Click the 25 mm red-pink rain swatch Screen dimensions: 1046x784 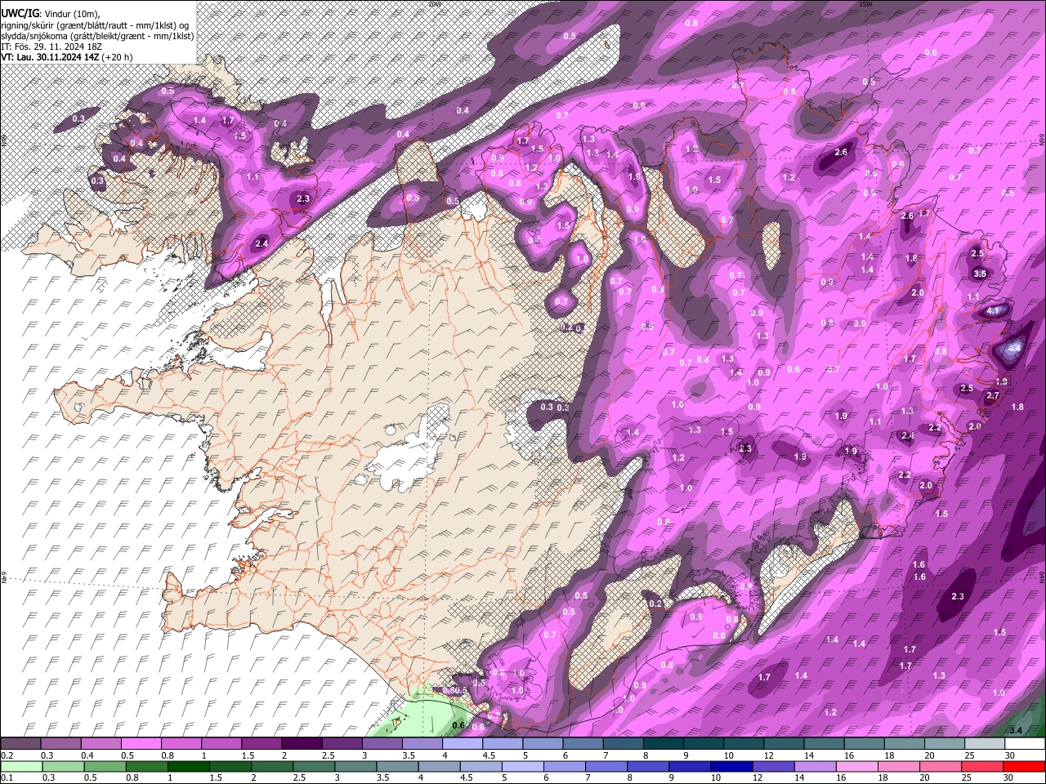click(983, 766)
